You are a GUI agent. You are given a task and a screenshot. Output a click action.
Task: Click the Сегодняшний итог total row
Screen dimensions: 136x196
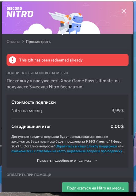(x=67, y=126)
